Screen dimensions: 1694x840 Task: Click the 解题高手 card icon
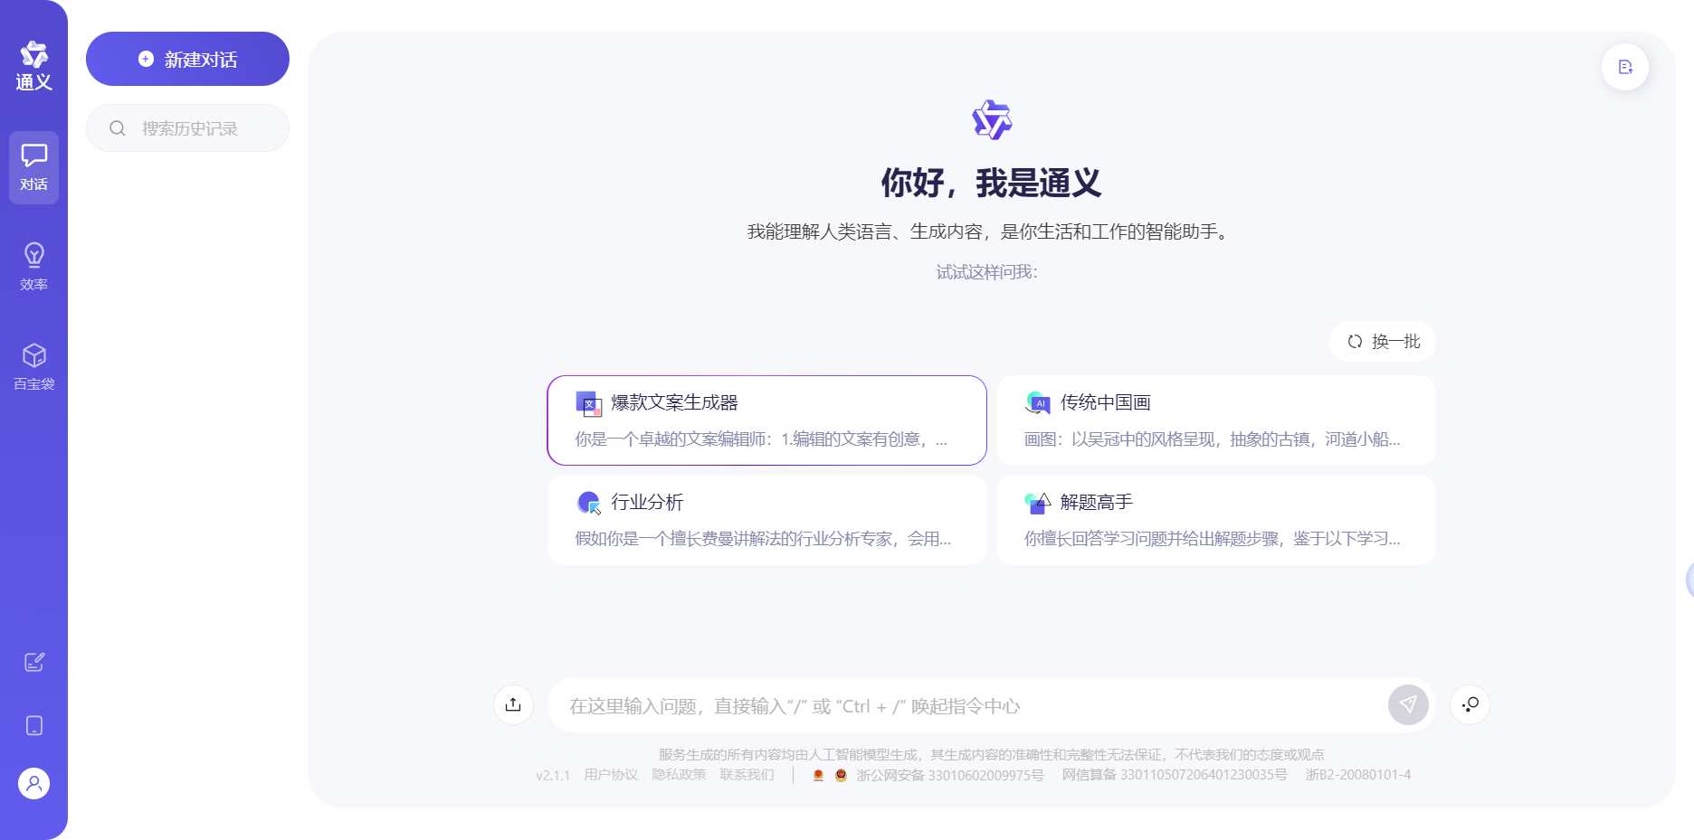click(1038, 503)
